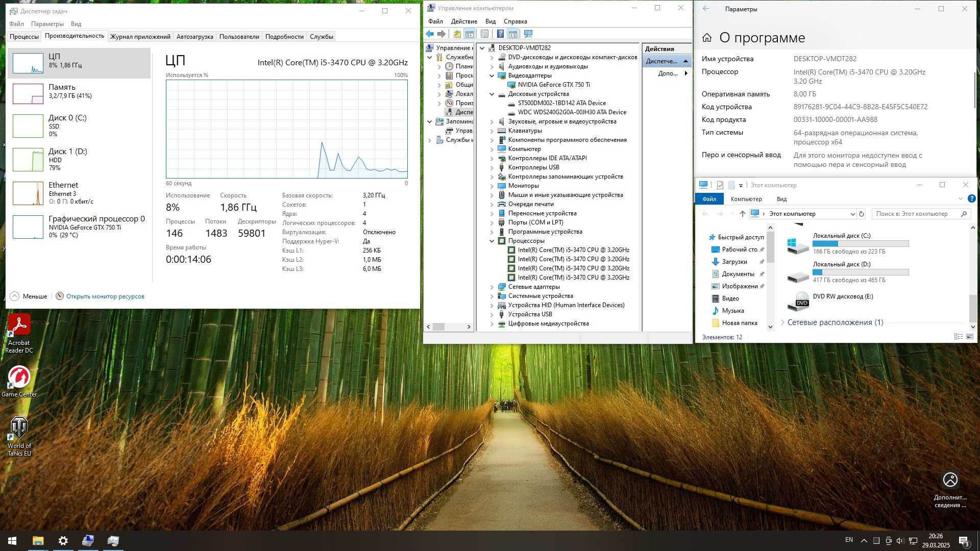Select Графический процессор 0 in Task Manager
The image size is (980, 551).
(x=79, y=227)
